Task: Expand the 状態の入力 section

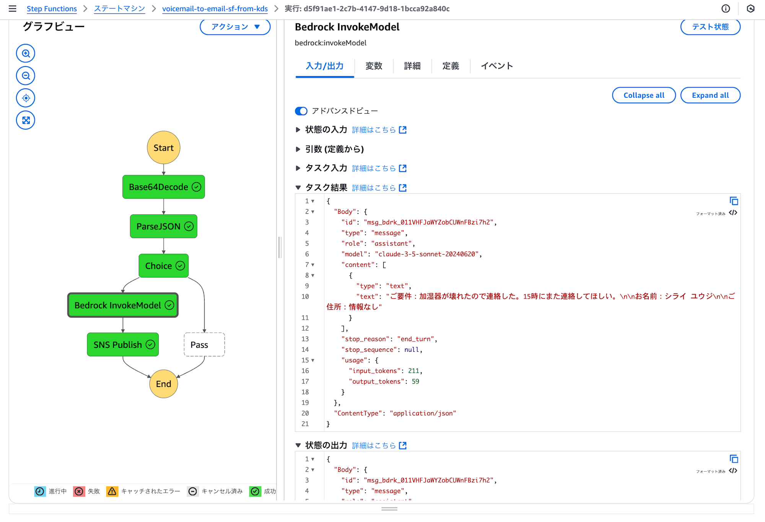Action: (x=298, y=130)
